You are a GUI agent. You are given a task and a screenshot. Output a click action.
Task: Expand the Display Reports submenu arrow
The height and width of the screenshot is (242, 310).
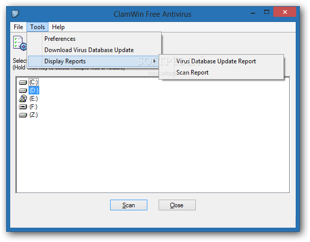coord(154,61)
